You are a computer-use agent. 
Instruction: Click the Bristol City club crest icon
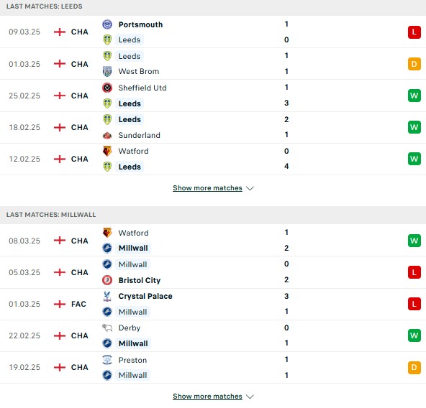point(107,280)
